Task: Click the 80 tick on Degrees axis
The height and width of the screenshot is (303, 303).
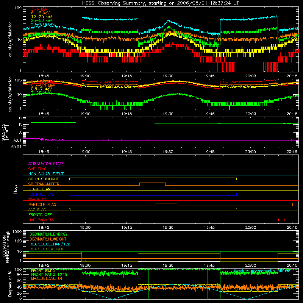Action: pos(19,275)
